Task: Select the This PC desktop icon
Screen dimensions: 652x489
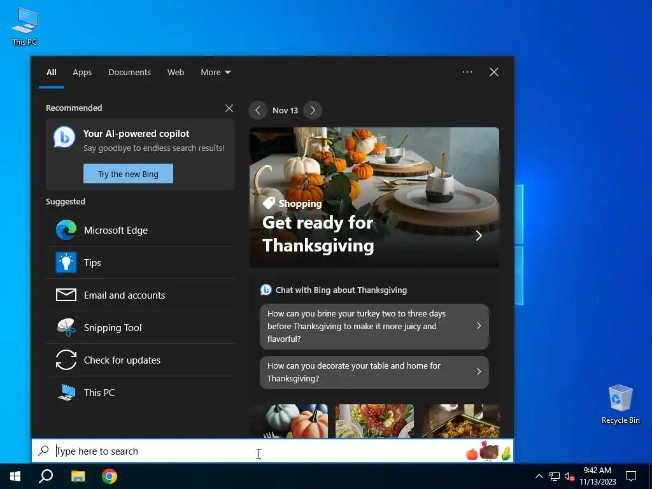Action: [x=25, y=26]
